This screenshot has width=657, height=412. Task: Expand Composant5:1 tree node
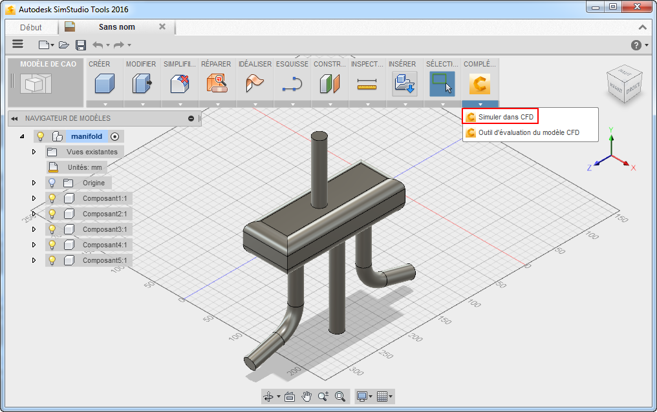[x=34, y=260]
